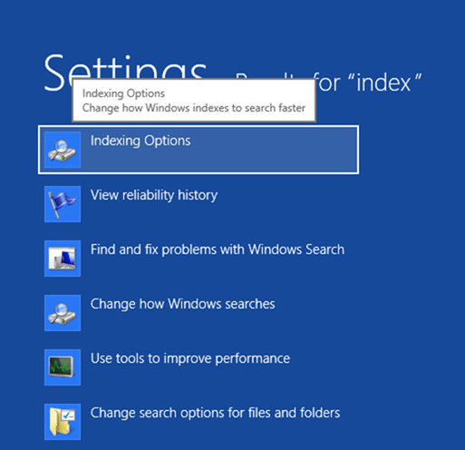Click the Change how Windows searches icon

click(63, 313)
